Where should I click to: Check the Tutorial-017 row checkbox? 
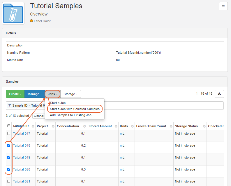(9, 133)
